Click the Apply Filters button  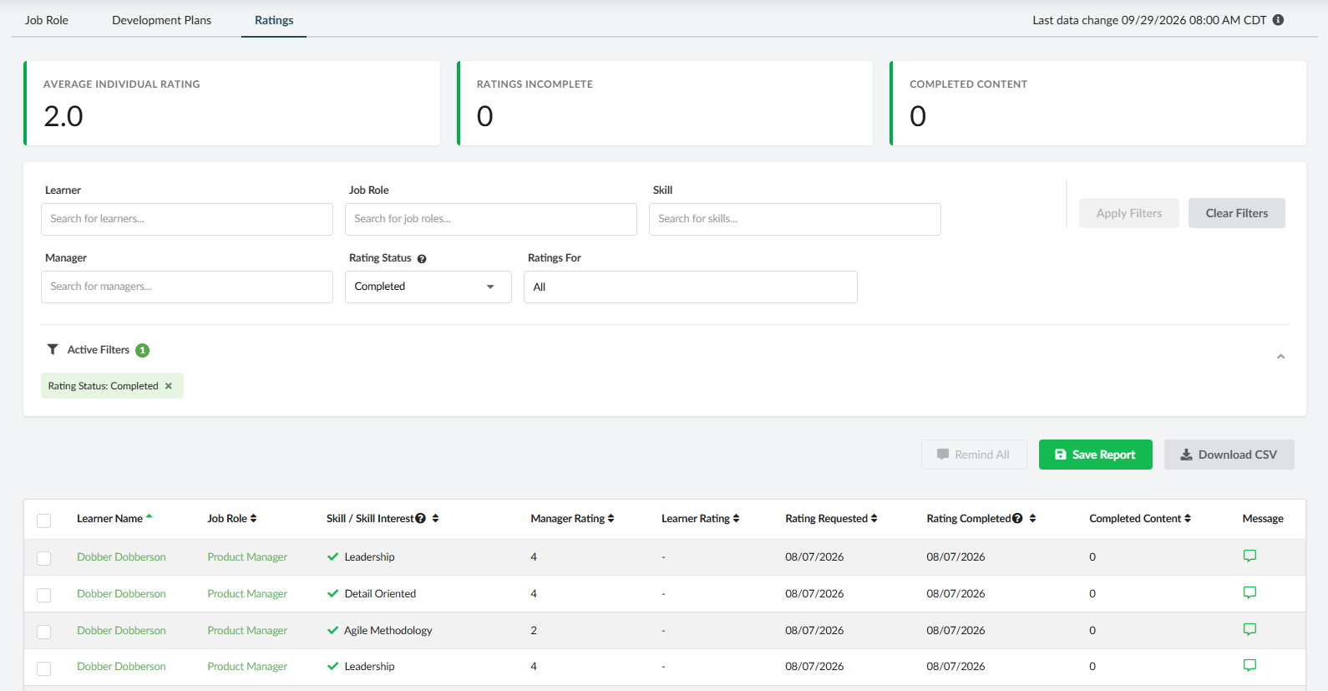coord(1129,213)
